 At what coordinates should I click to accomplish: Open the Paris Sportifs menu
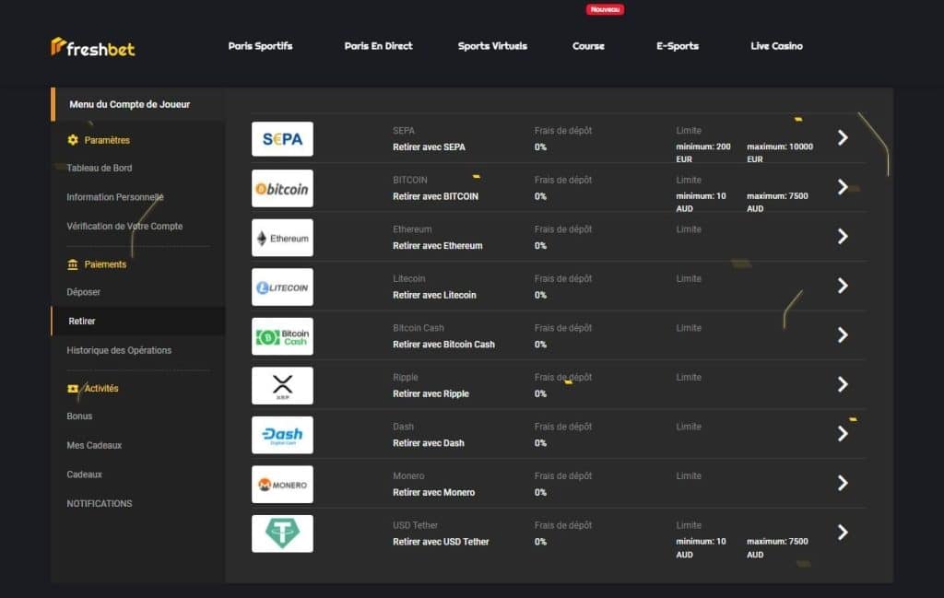(x=260, y=46)
